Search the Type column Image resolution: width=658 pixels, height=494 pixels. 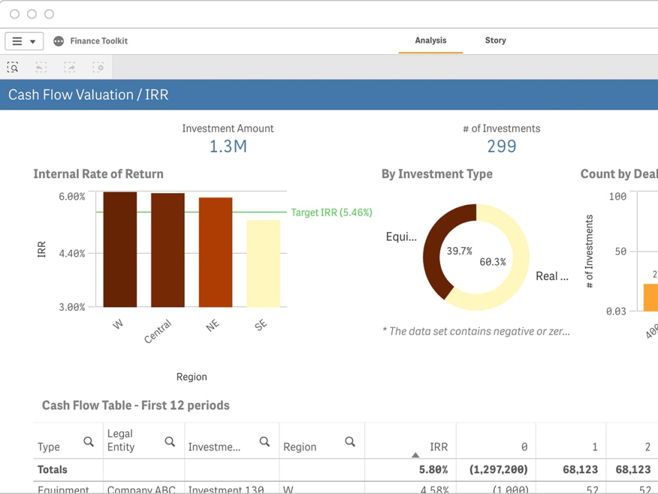(89, 441)
